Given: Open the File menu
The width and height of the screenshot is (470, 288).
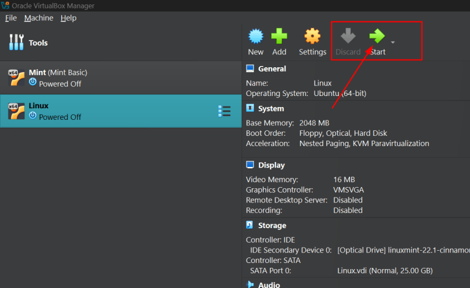Looking at the screenshot, I should [11, 18].
